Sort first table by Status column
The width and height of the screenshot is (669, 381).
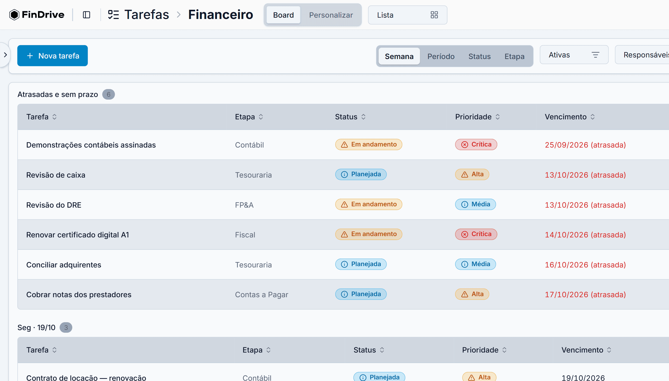tap(350, 117)
